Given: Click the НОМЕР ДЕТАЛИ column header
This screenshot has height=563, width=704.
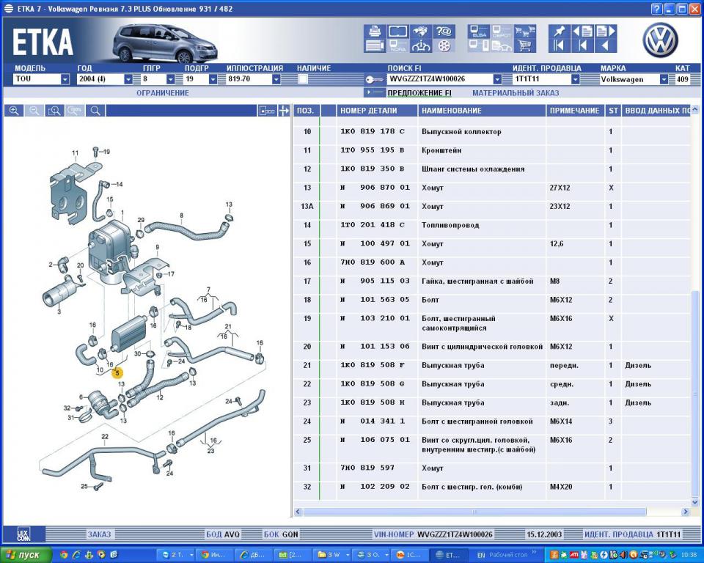Looking at the screenshot, I should [376, 111].
